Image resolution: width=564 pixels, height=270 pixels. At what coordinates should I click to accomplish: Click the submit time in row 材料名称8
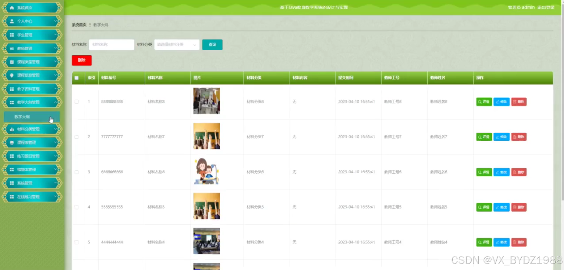coord(357,102)
